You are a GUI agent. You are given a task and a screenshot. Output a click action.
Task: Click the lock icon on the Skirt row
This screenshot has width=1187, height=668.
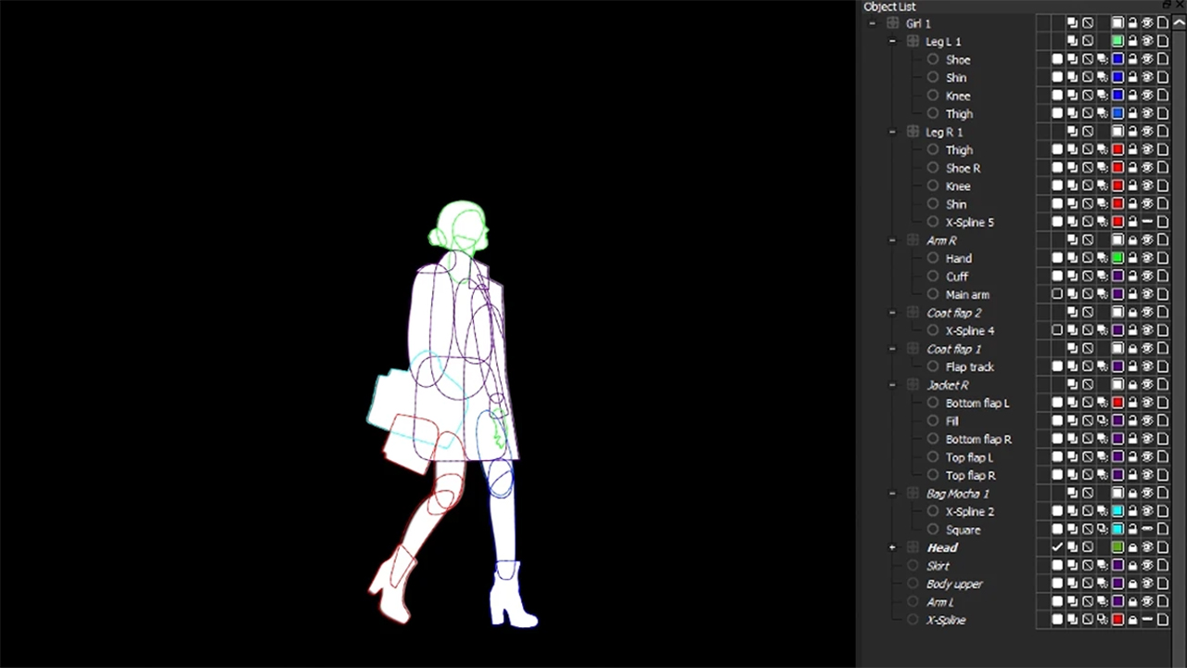click(x=1132, y=565)
